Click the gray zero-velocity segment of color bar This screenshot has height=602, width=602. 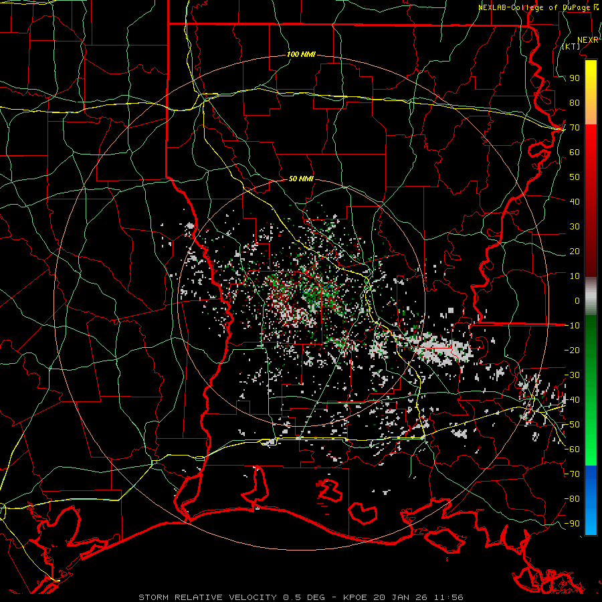[591, 296]
